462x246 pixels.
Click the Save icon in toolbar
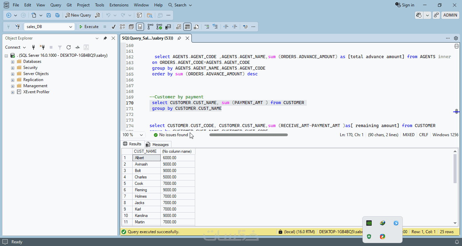pyautogui.click(x=49, y=15)
